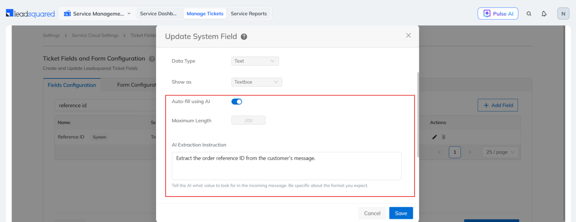The image size is (576, 222).
Task: Open the 25 / page dropdown
Action: pos(500,152)
